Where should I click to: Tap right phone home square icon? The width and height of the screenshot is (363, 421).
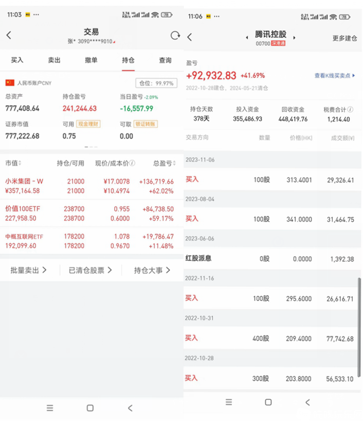[268, 402]
